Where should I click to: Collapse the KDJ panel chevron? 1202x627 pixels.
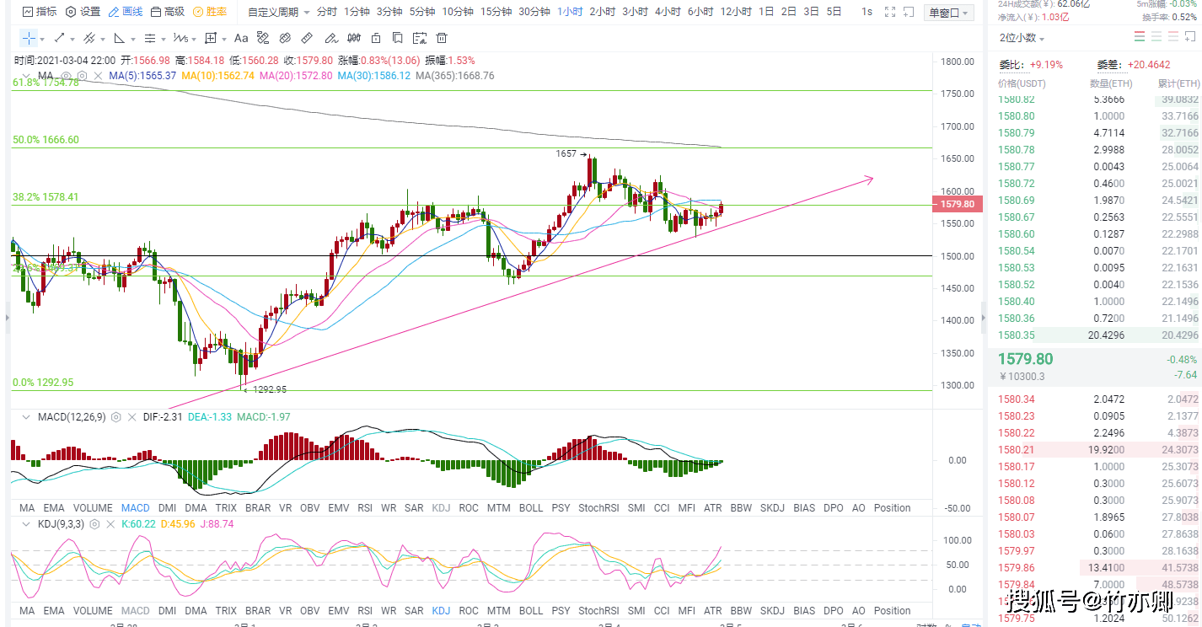25,524
